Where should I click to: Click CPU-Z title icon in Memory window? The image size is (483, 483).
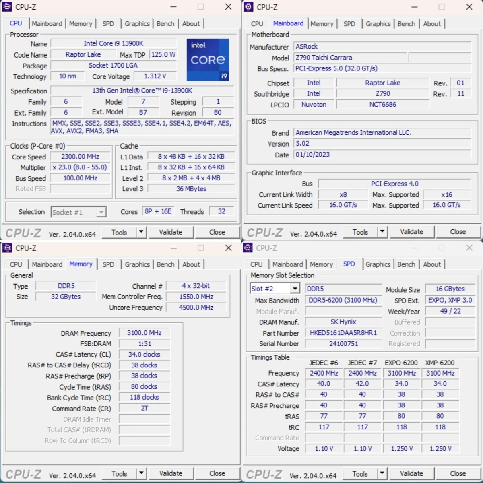[7, 248]
